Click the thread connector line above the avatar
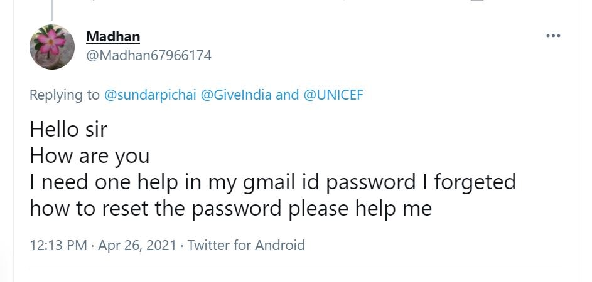This screenshot has width=592, height=282. [52, 8]
